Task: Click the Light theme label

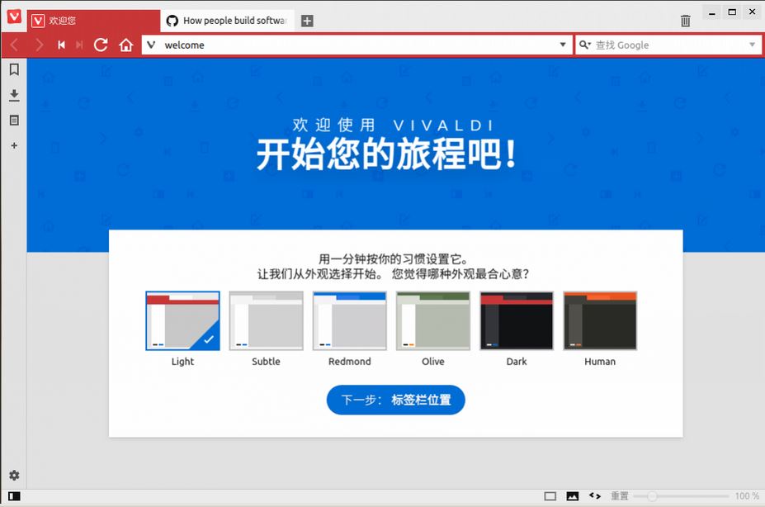Action: 182,362
